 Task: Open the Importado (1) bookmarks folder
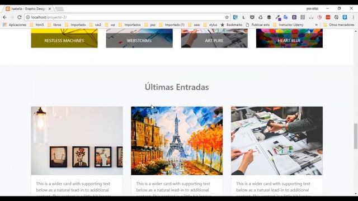tap(172, 25)
